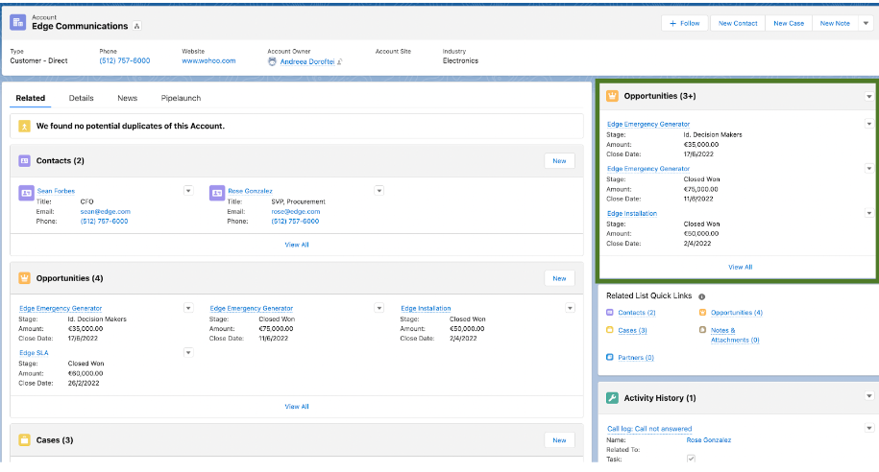Open Rose Gonzalez link in Activity History

709,440
